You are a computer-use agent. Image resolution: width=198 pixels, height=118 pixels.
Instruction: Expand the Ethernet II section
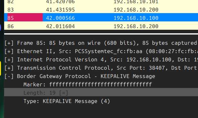click(9, 51)
